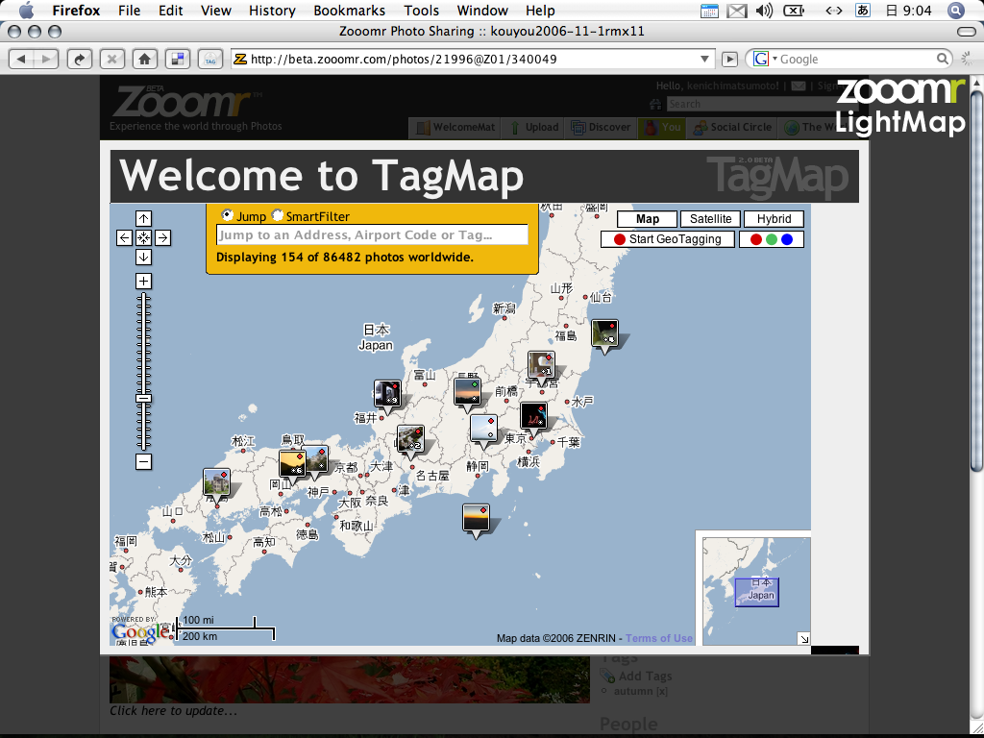Select the Jump radio button
This screenshot has height=738, width=984.
click(227, 215)
